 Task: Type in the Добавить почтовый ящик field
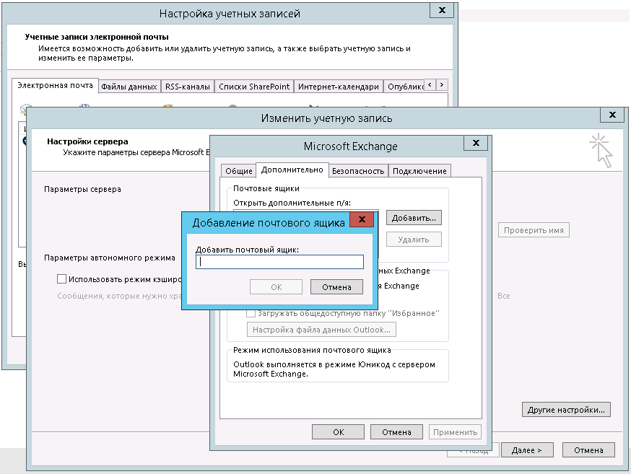[x=279, y=262]
